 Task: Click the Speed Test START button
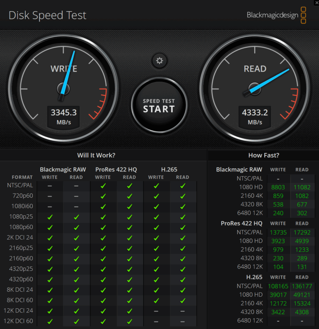(x=159, y=105)
